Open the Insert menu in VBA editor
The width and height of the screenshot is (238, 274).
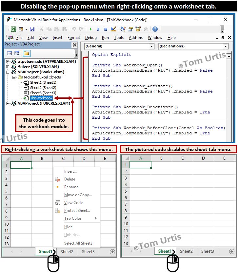click(57, 38)
